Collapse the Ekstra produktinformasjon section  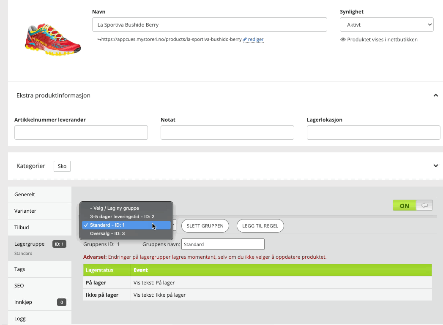436,95
